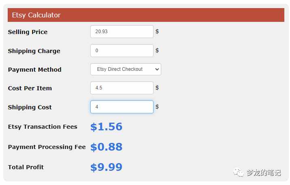
Task: Click the Shipping Charge label
Action: [x=34, y=51]
